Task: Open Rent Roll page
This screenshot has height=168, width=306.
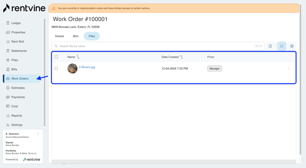Action: [17, 42]
